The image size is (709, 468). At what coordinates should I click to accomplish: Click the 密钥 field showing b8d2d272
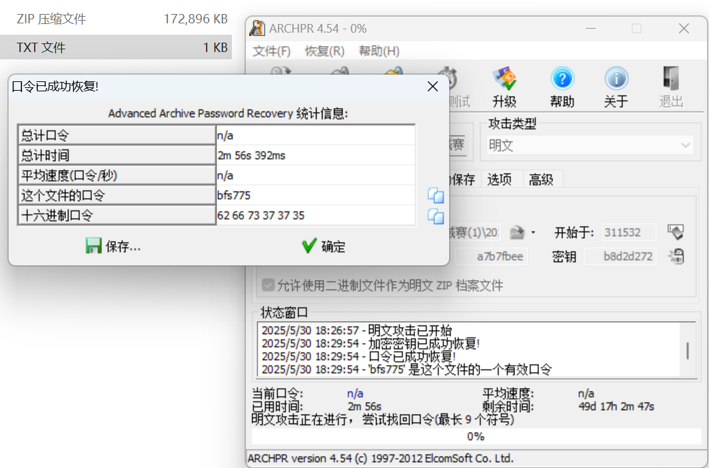click(620, 257)
